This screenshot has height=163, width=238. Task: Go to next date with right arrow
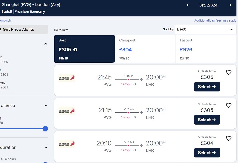click(x=230, y=5)
